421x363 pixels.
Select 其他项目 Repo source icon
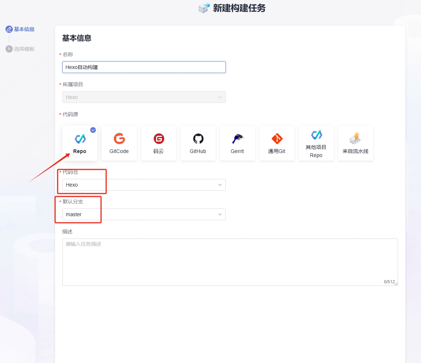click(316, 135)
